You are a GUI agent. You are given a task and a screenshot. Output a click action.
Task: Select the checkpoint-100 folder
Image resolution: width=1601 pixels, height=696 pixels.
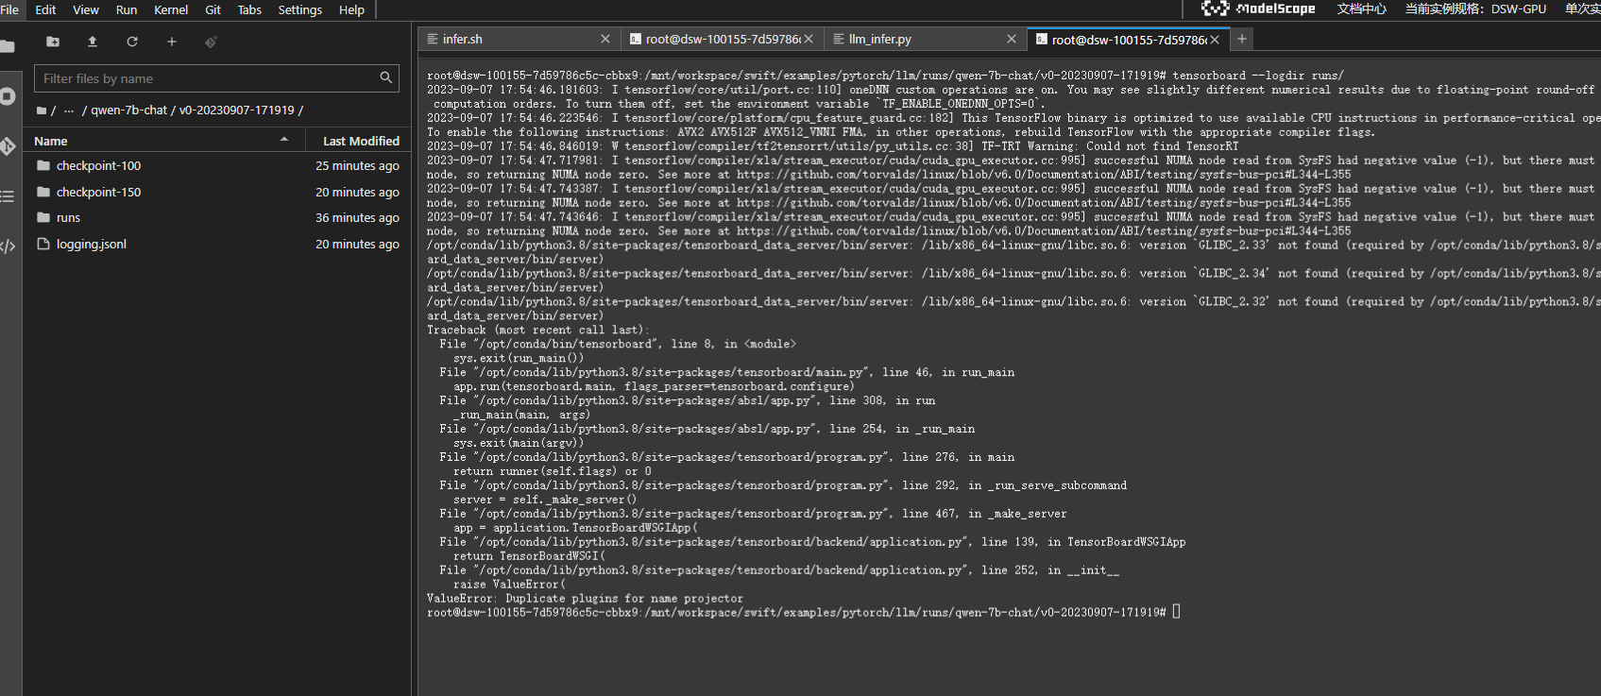coord(216,165)
